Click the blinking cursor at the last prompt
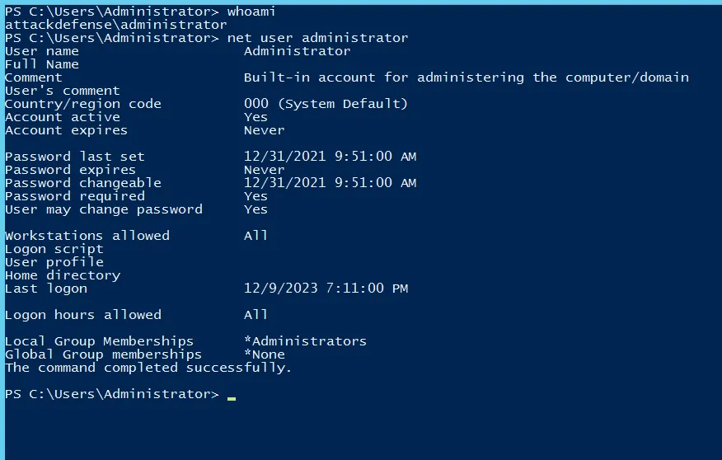This screenshot has height=460, width=722. tap(232, 397)
